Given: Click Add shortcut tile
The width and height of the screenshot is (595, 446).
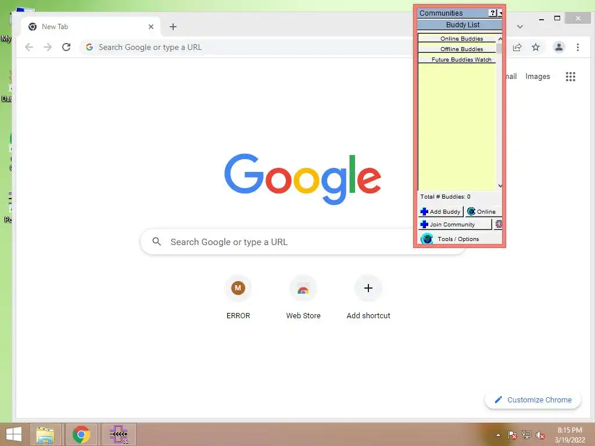Looking at the screenshot, I should pyautogui.click(x=368, y=297).
